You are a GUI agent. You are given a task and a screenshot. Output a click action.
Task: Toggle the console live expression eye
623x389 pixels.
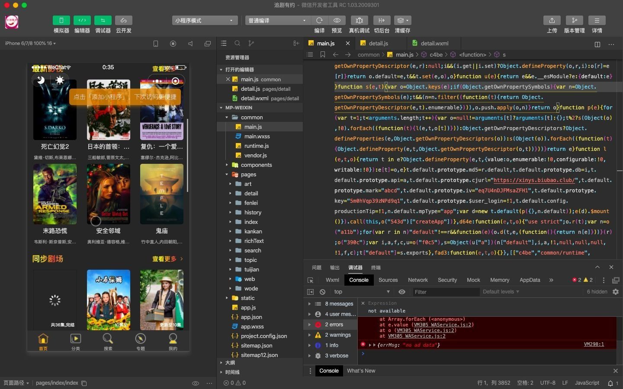coord(401,292)
